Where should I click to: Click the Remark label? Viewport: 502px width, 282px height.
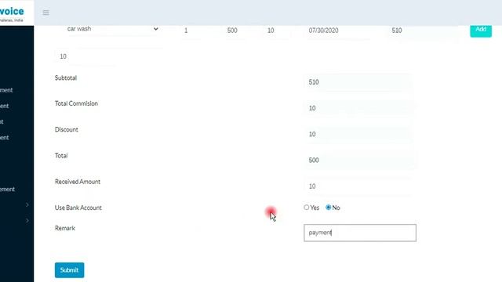click(x=65, y=228)
